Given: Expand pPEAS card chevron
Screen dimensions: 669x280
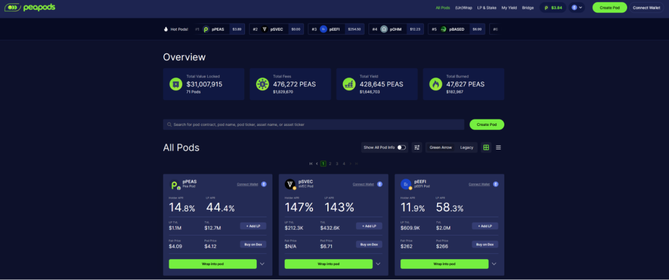Looking at the screenshot, I should point(263,264).
